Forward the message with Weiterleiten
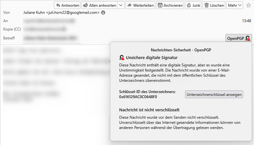The image size is (254, 145). (x=140, y=5)
